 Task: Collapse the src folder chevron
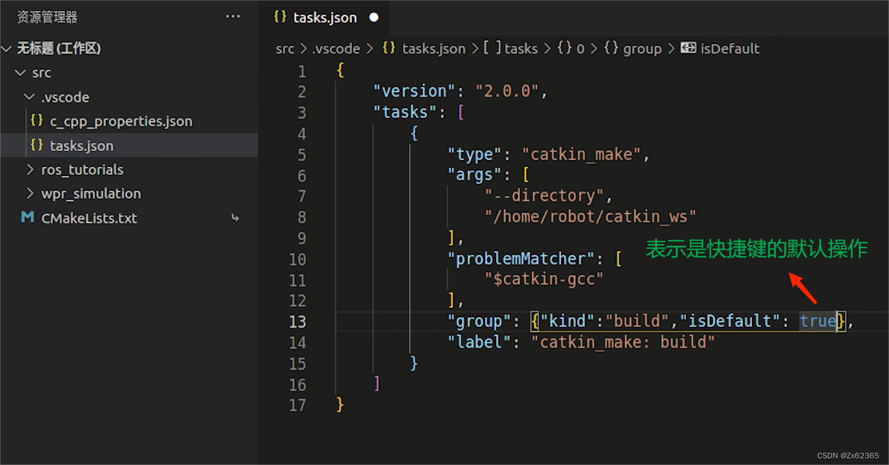(20, 73)
